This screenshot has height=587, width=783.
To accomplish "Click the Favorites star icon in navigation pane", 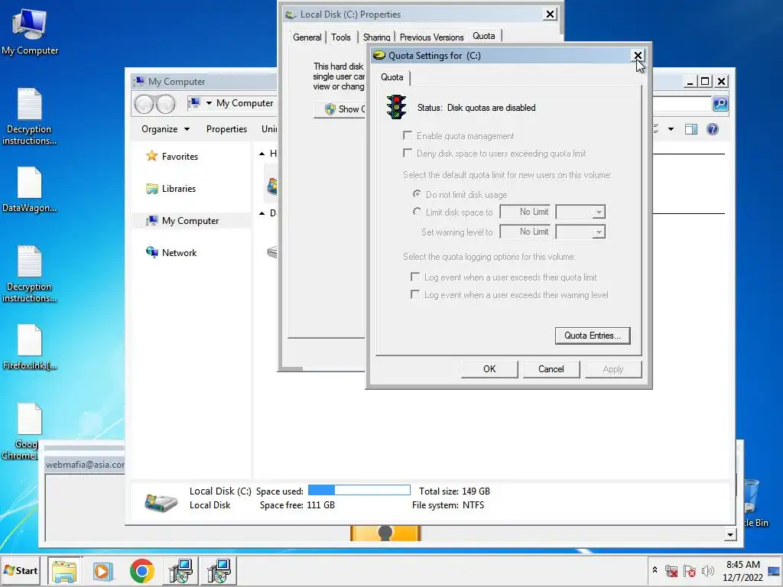I will 152,156.
